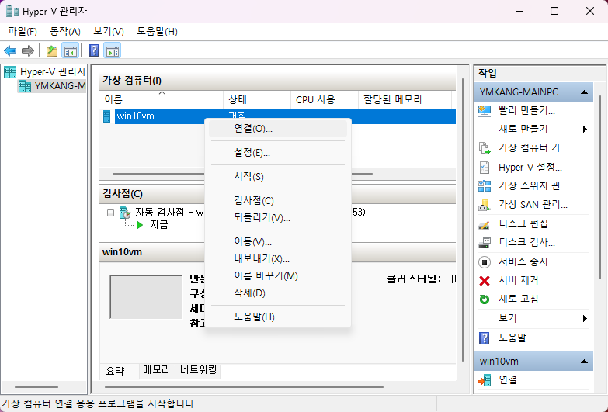
Task: Sort by the 할당된 메모리 column header
Action: coord(405,99)
